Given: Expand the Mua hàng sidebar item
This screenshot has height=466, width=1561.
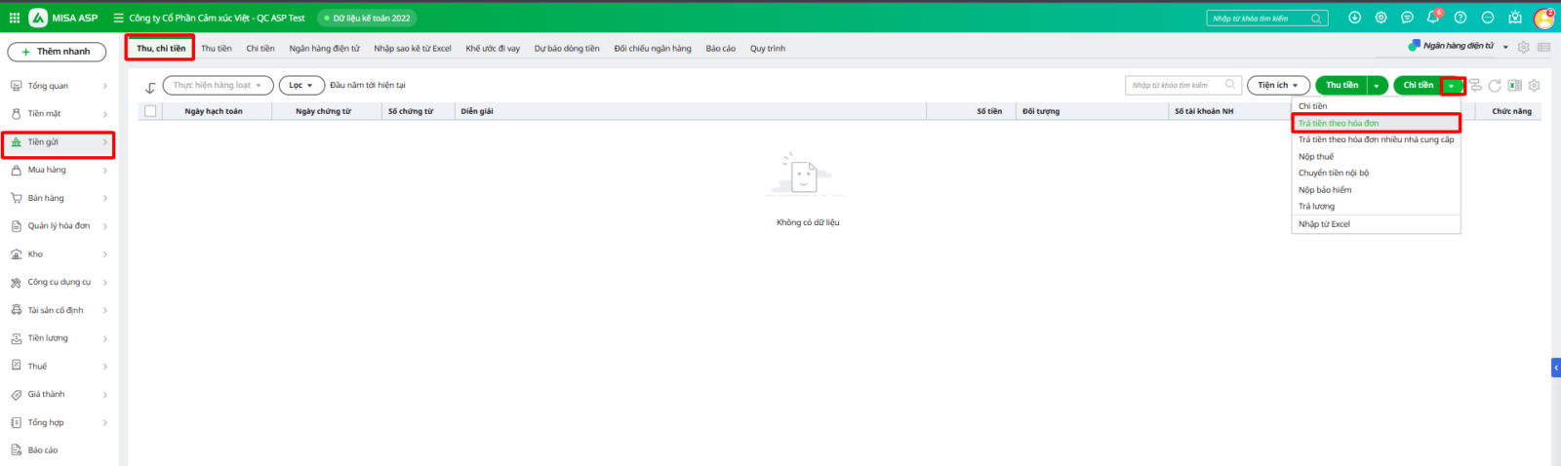Looking at the screenshot, I should tap(59, 170).
